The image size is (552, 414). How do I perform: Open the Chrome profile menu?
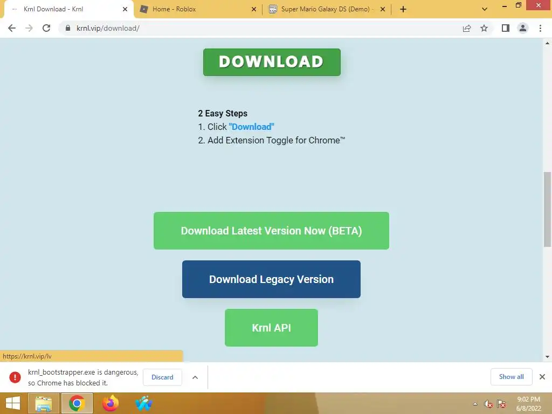tap(523, 28)
